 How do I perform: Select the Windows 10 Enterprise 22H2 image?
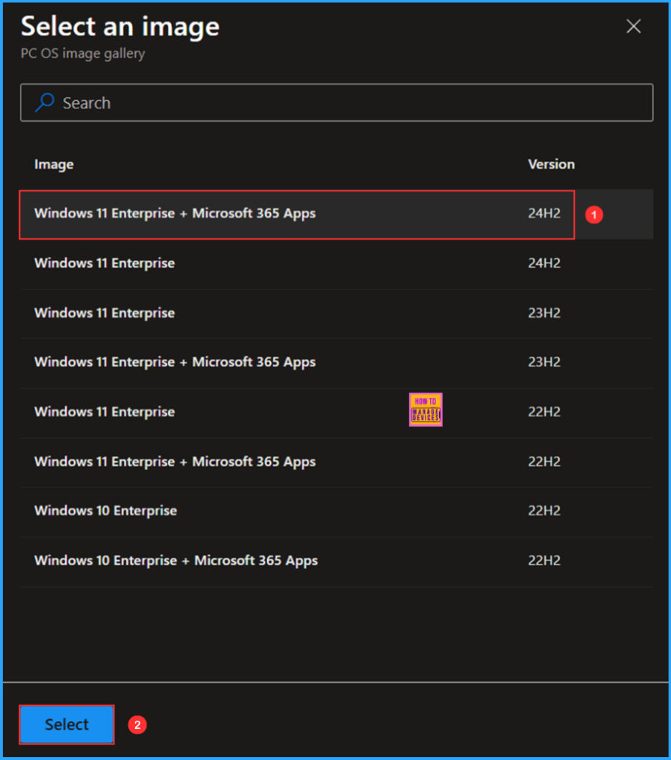click(x=337, y=512)
